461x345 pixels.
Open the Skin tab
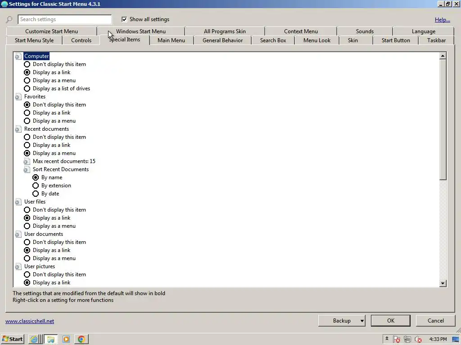pyautogui.click(x=353, y=40)
